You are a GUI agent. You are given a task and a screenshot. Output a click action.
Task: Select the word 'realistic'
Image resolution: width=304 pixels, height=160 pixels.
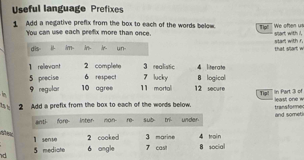[164, 67]
